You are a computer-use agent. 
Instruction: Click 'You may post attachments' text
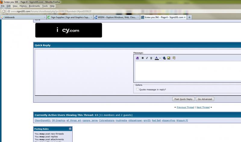tap(49, 139)
